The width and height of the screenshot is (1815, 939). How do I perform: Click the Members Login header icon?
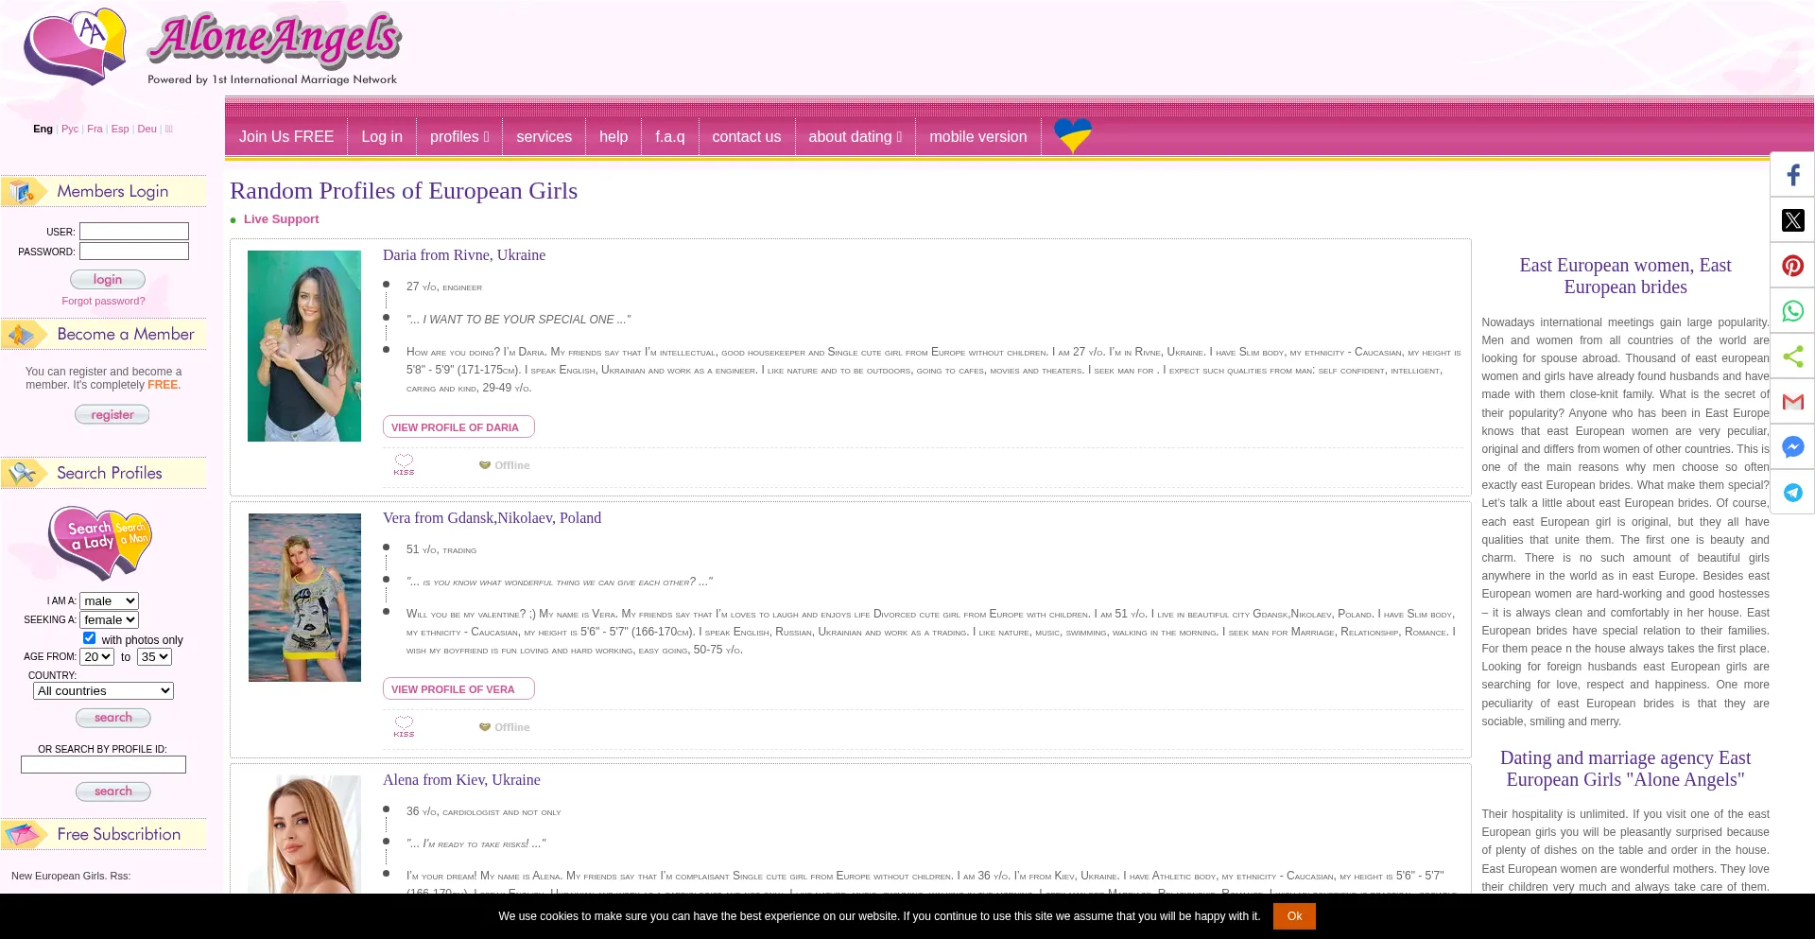22,191
